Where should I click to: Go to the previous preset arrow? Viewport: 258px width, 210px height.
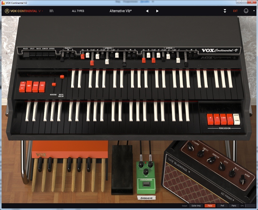pyautogui.click(x=147, y=11)
